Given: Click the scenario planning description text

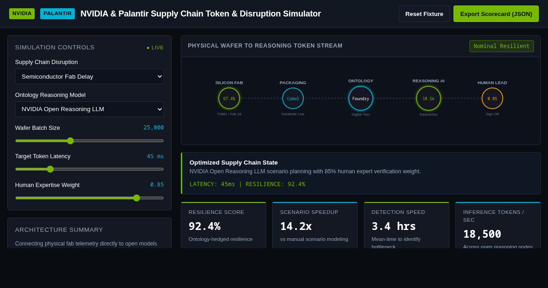Looking at the screenshot, I should click(x=305, y=171).
